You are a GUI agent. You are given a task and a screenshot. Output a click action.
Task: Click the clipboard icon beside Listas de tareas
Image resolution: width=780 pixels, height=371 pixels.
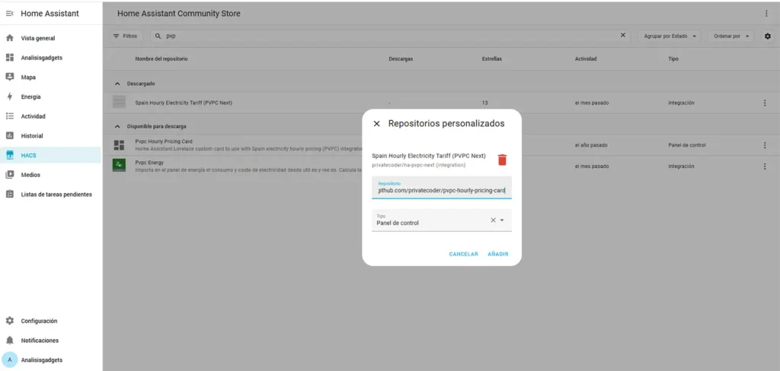pyautogui.click(x=9, y=194)
